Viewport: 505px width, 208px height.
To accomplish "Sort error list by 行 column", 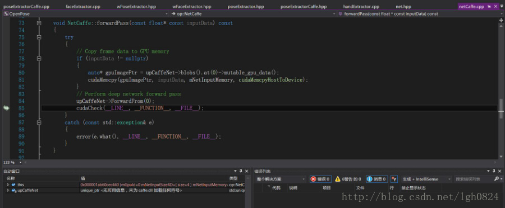I will [391, 188].
